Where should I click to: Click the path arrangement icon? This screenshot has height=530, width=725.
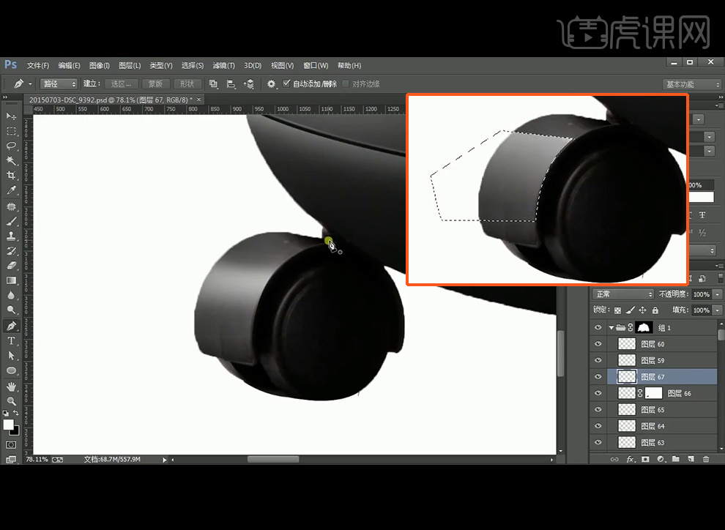coord(249,83)
